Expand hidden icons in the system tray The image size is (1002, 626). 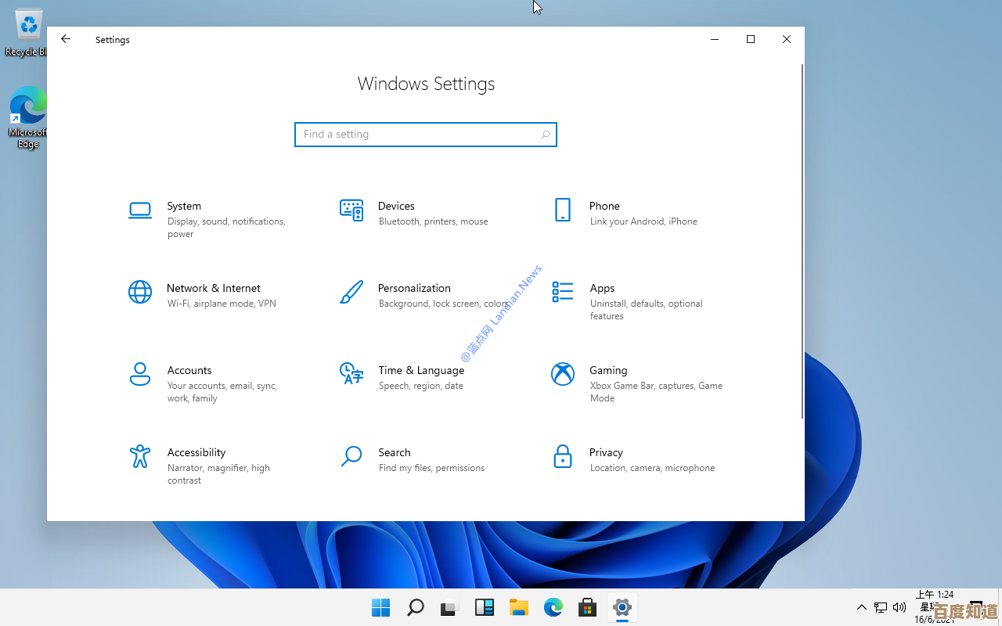pos(862,606)
